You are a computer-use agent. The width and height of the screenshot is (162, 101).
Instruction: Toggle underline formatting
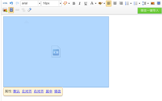click(86, 3)
